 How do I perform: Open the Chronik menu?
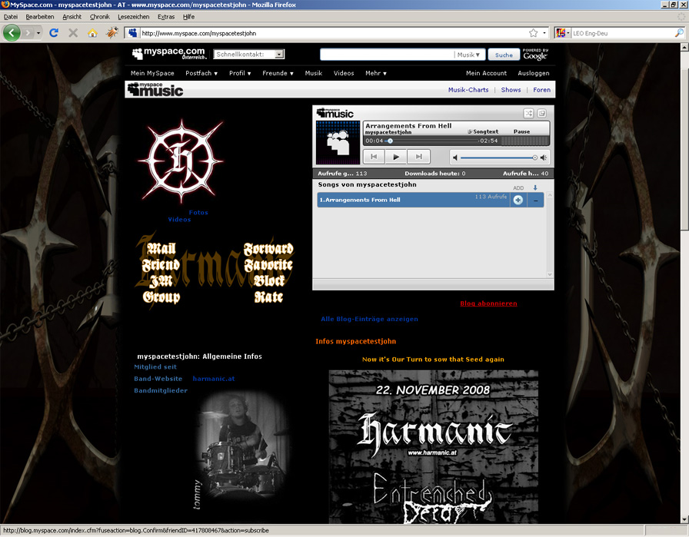(99, 17)
